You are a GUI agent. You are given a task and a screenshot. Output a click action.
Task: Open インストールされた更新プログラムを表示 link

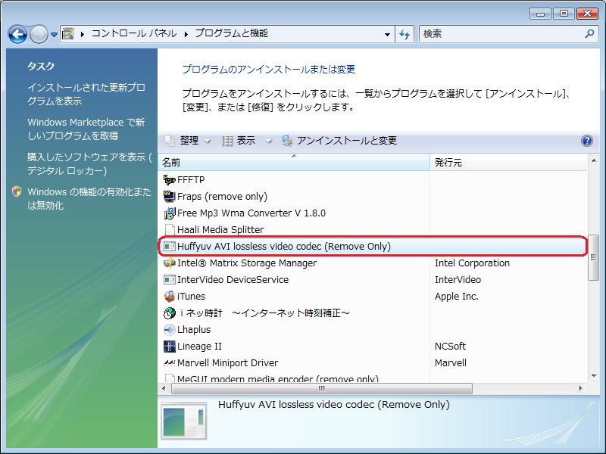click(x=86, y=94)
